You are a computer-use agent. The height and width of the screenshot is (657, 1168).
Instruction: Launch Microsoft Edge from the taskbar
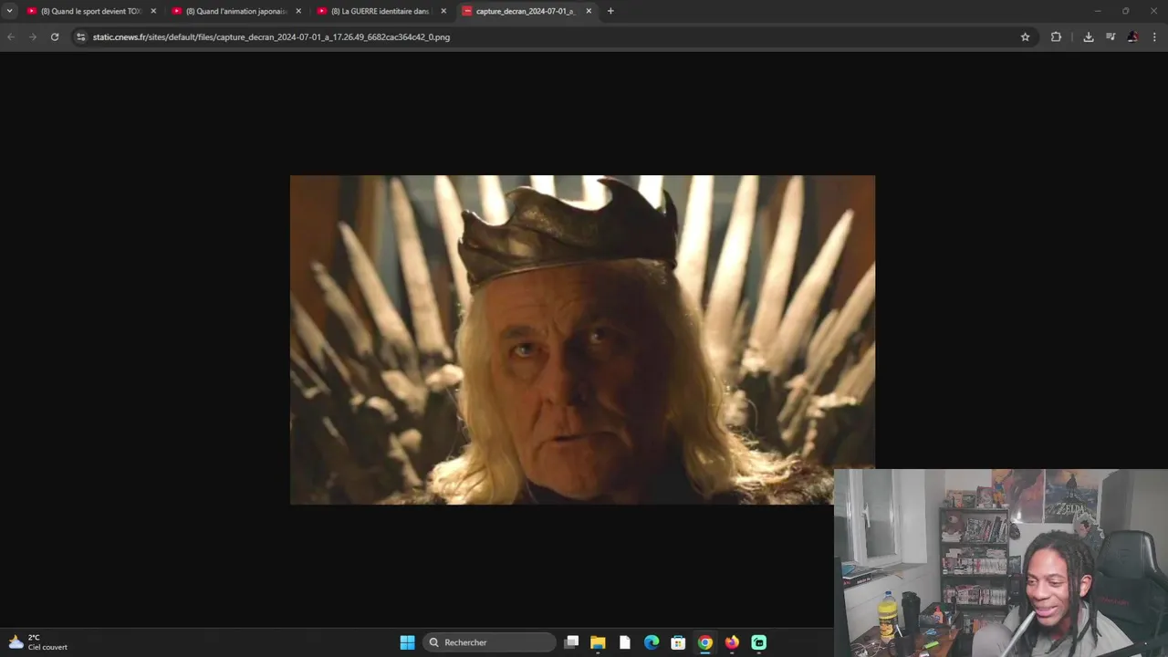point(652,642)
